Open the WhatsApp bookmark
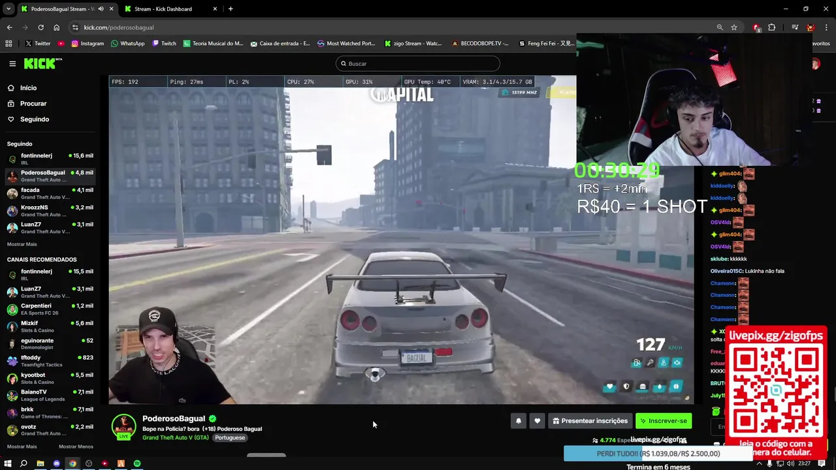Screen dimensions: 836x470 (x=128, y=44)
